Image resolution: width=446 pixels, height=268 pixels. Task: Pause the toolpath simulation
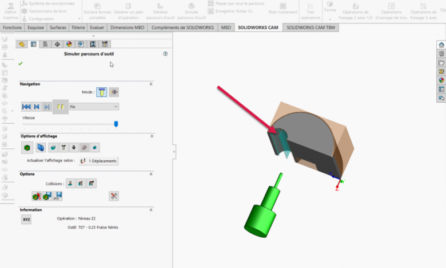pyautogui.click(x=61, y=107)
